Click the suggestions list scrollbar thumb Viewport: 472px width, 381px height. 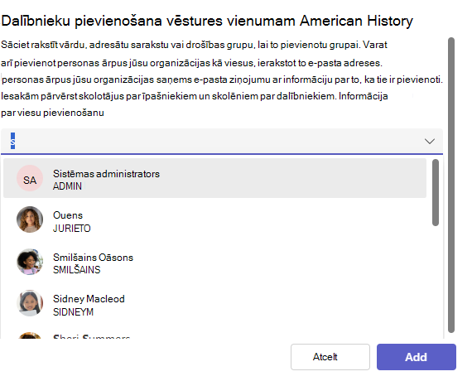click(436, 192)
